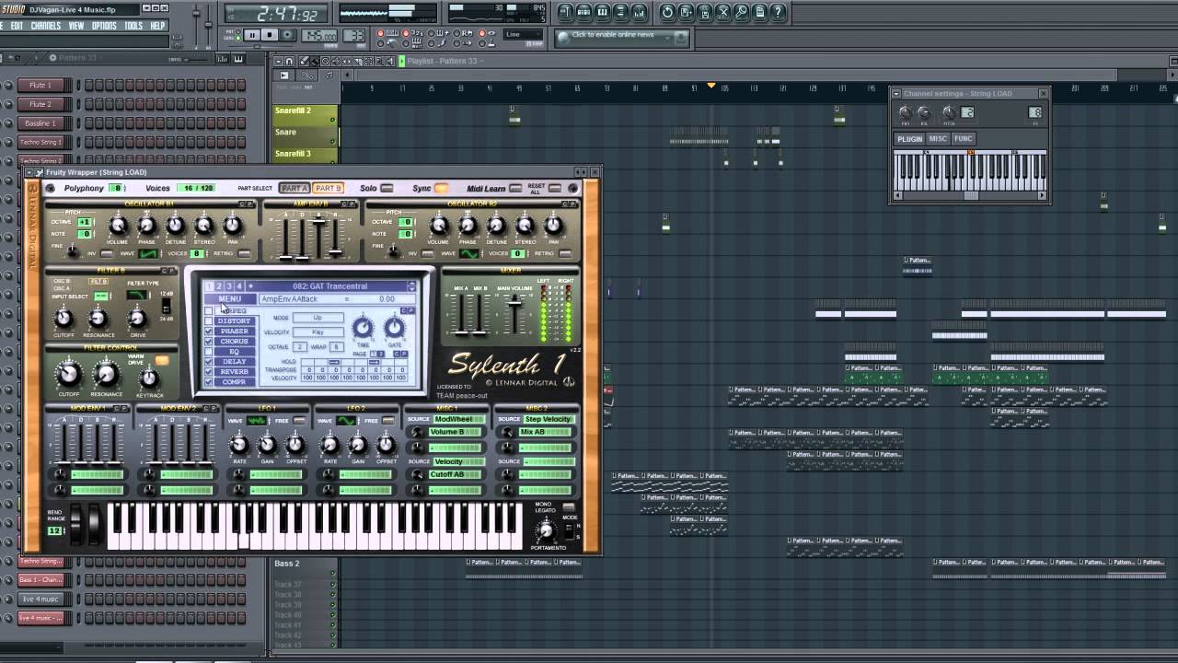Image resolution: width=1178 pixels, height=663 pixels.
Task: Open the Cutoff AB destination dropdown
Action: point(456,474)
